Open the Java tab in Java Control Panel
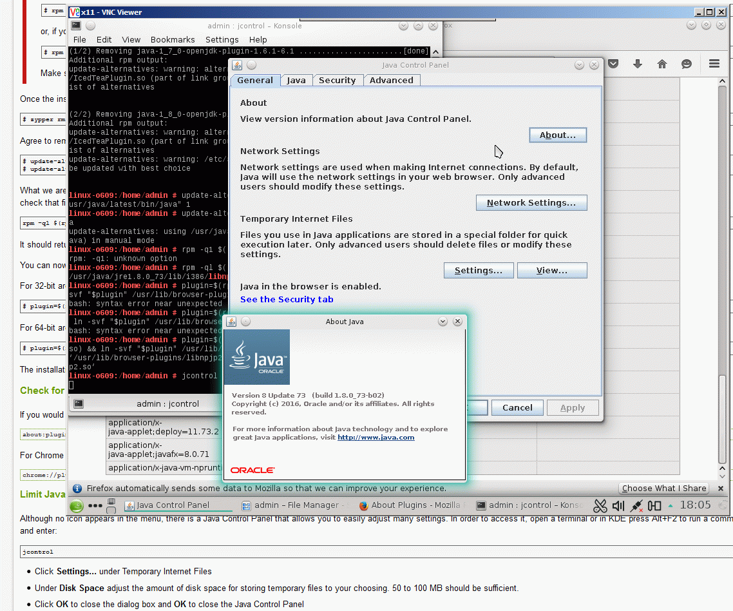733x611 pixels. coord(296,80)
